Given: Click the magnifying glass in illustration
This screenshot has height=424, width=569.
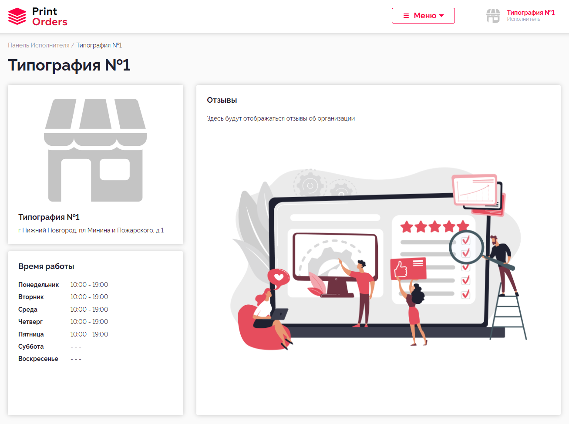Looking at the screenshot, I should [x=467, y=246].
